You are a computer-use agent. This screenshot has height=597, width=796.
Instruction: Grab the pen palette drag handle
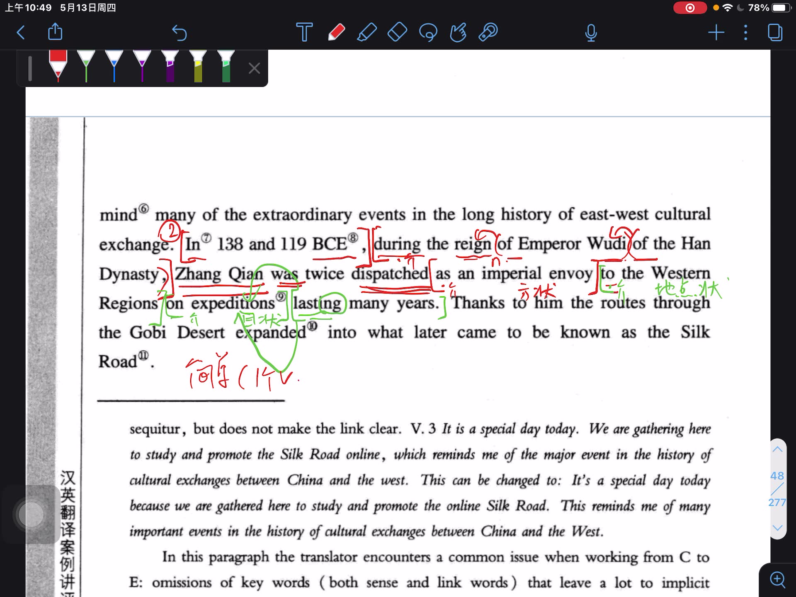[x=30, y=68]
